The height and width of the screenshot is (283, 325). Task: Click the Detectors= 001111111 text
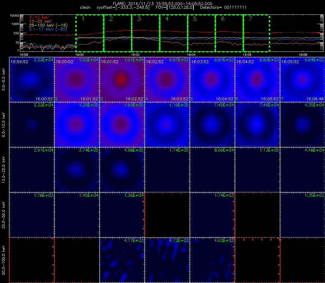click(223, 8)
